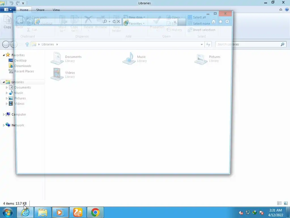Open the Copy to dropdown

tap(74, 24)
